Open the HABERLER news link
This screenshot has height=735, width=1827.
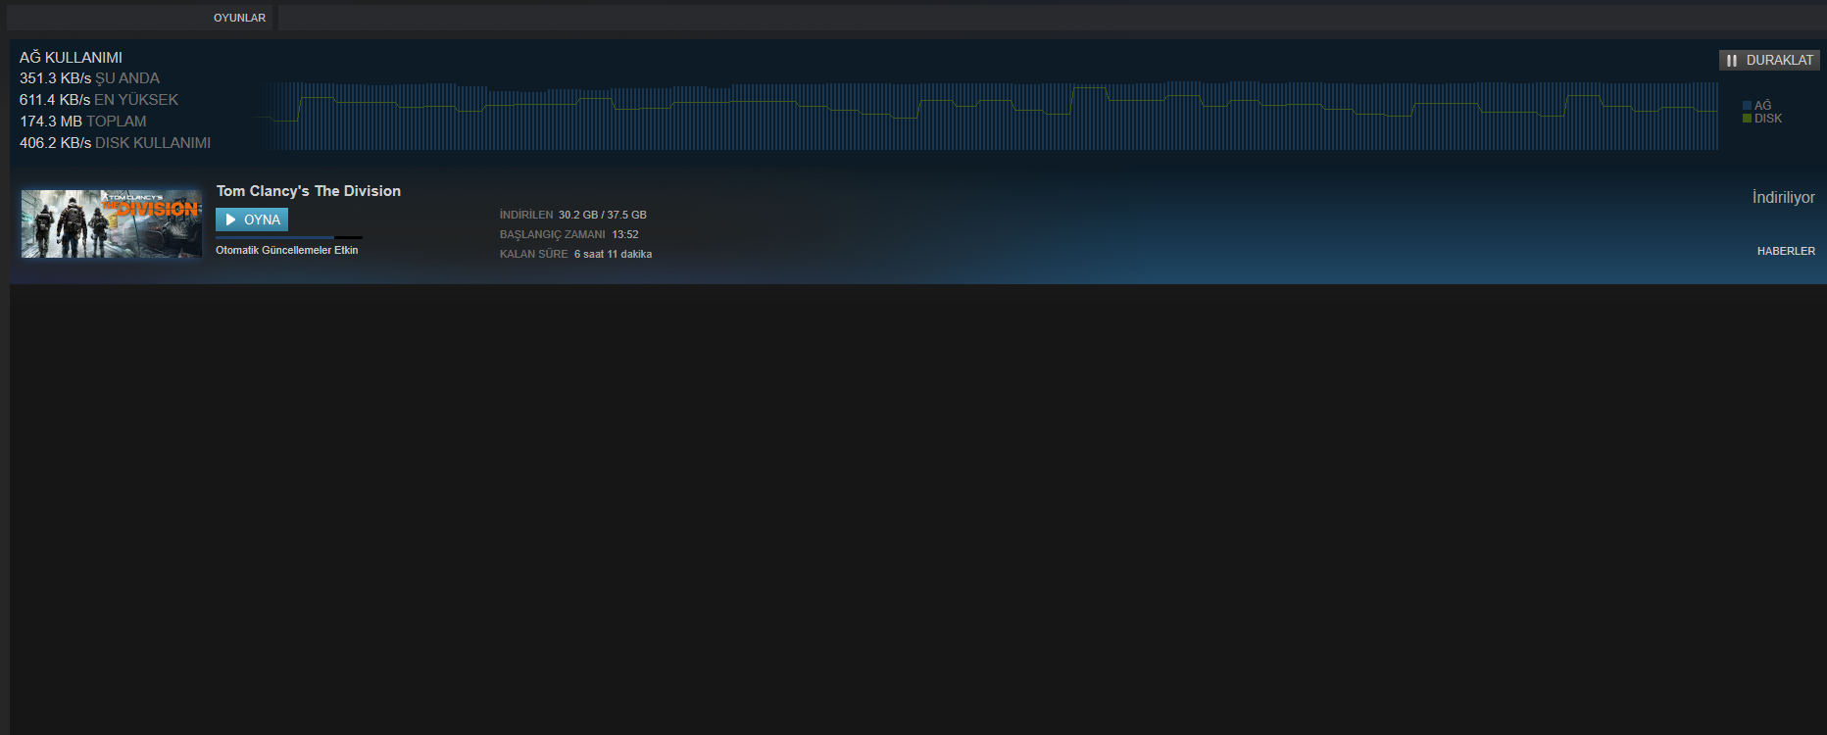pos(1786,251)
